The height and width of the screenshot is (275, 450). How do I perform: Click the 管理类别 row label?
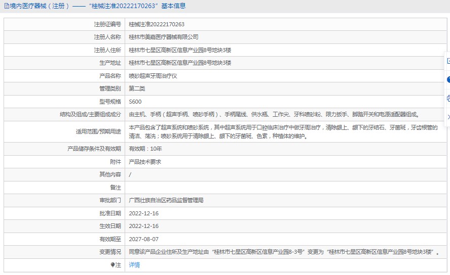pos(110,88)
